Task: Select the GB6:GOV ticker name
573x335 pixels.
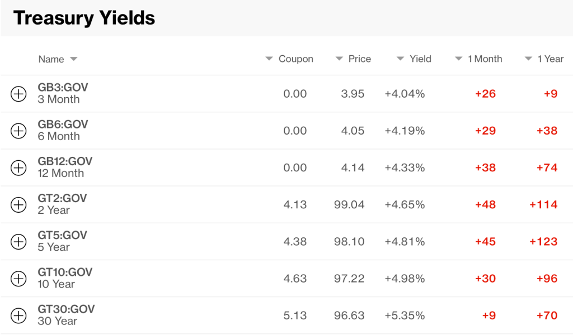Action: pyautogui.click(x=63, y=125)
